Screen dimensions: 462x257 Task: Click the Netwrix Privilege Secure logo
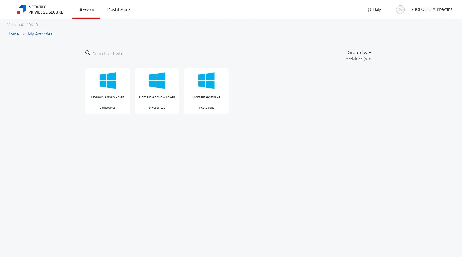coord(40,10)
